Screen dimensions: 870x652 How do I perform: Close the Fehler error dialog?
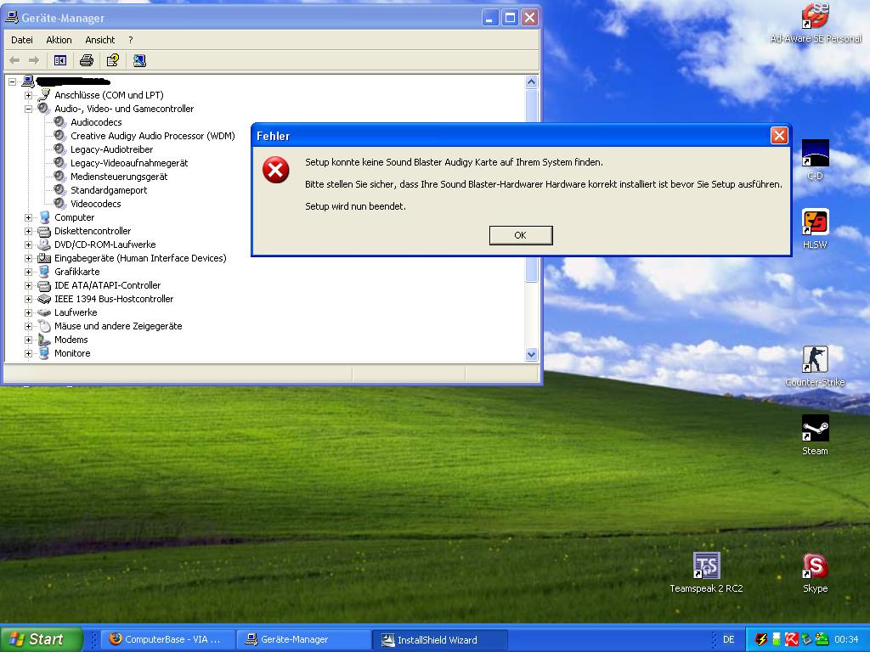(x=779, y=135)
